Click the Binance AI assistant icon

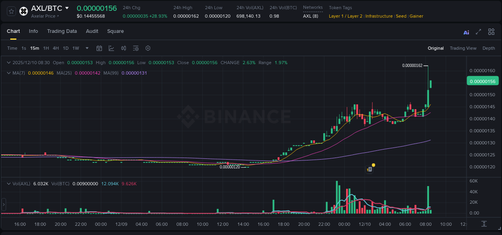(466, 32)
